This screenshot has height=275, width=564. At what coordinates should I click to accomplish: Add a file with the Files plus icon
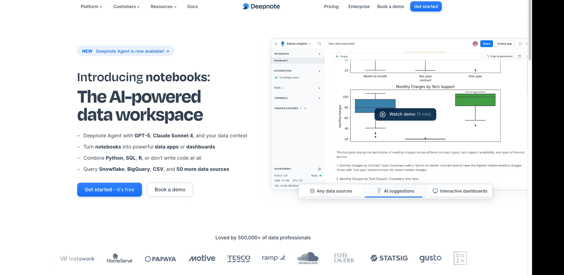tap(319, 88)
